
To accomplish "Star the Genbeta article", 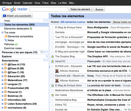I will [52, 32].
